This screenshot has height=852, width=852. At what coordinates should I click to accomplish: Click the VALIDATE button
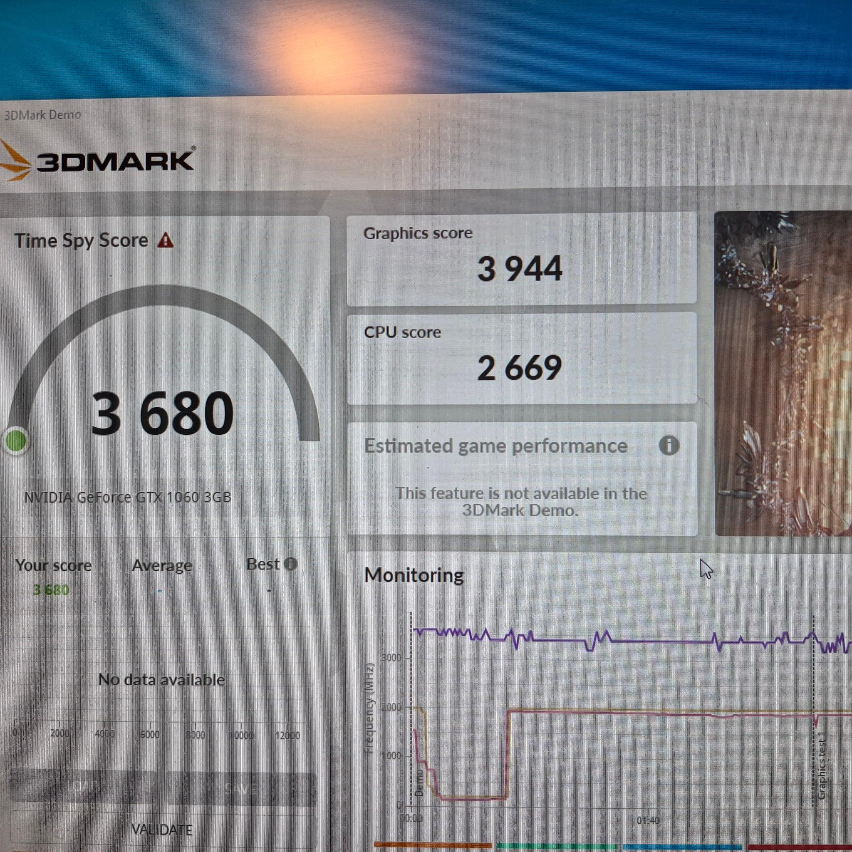[x=162, y=830]
